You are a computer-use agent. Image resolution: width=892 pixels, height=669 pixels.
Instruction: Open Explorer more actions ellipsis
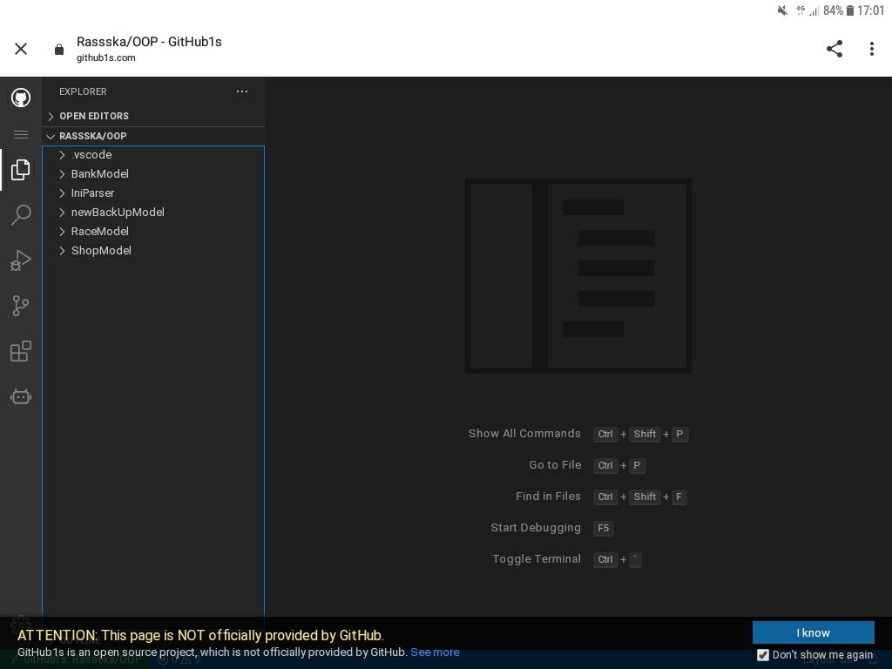[242, 91]
